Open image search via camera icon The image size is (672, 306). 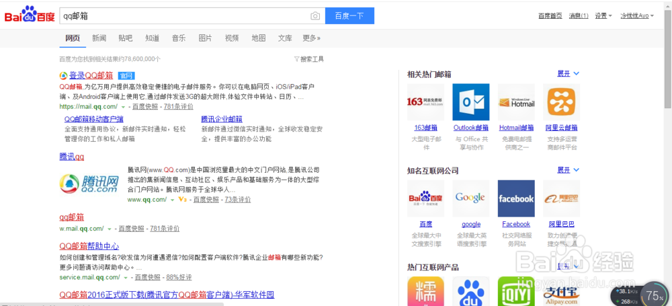pos(315,16)
